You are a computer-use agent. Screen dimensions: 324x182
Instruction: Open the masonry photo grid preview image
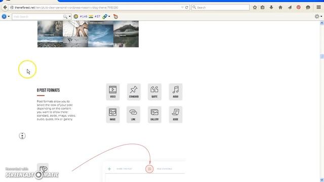(88, 34)
